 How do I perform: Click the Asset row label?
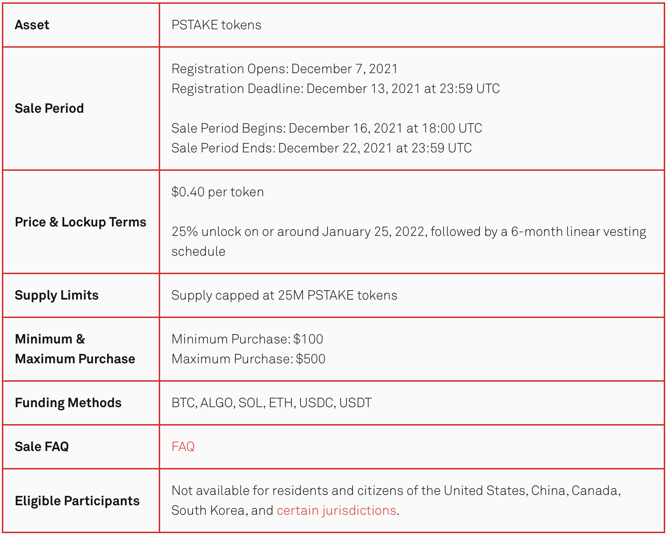(32, 25)
